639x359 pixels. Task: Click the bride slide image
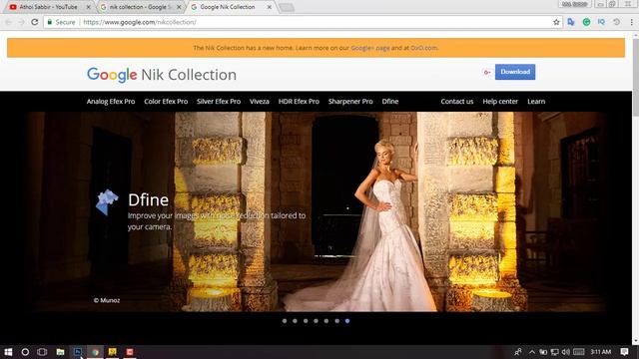point(316,211)
